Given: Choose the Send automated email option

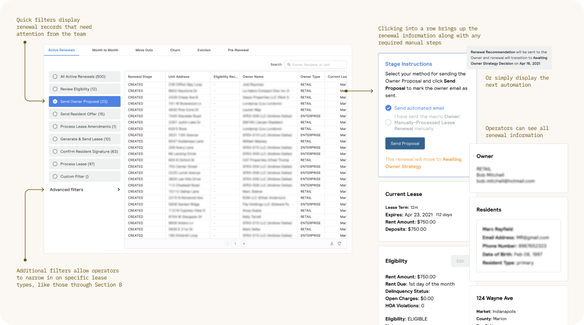Looking at the screenshot, I should [x=388, y=108].
